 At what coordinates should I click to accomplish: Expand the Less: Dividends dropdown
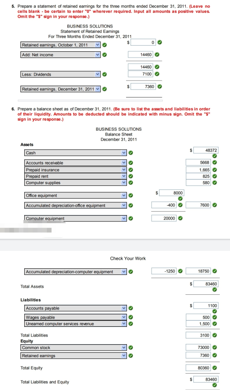click(60, 74)
